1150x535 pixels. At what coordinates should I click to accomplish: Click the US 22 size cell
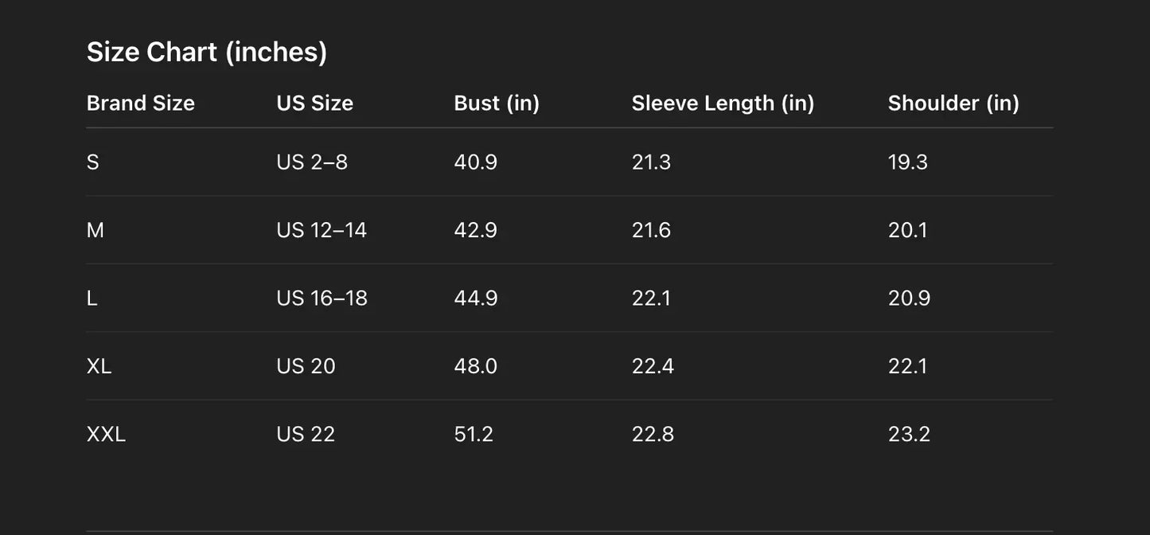306,435
